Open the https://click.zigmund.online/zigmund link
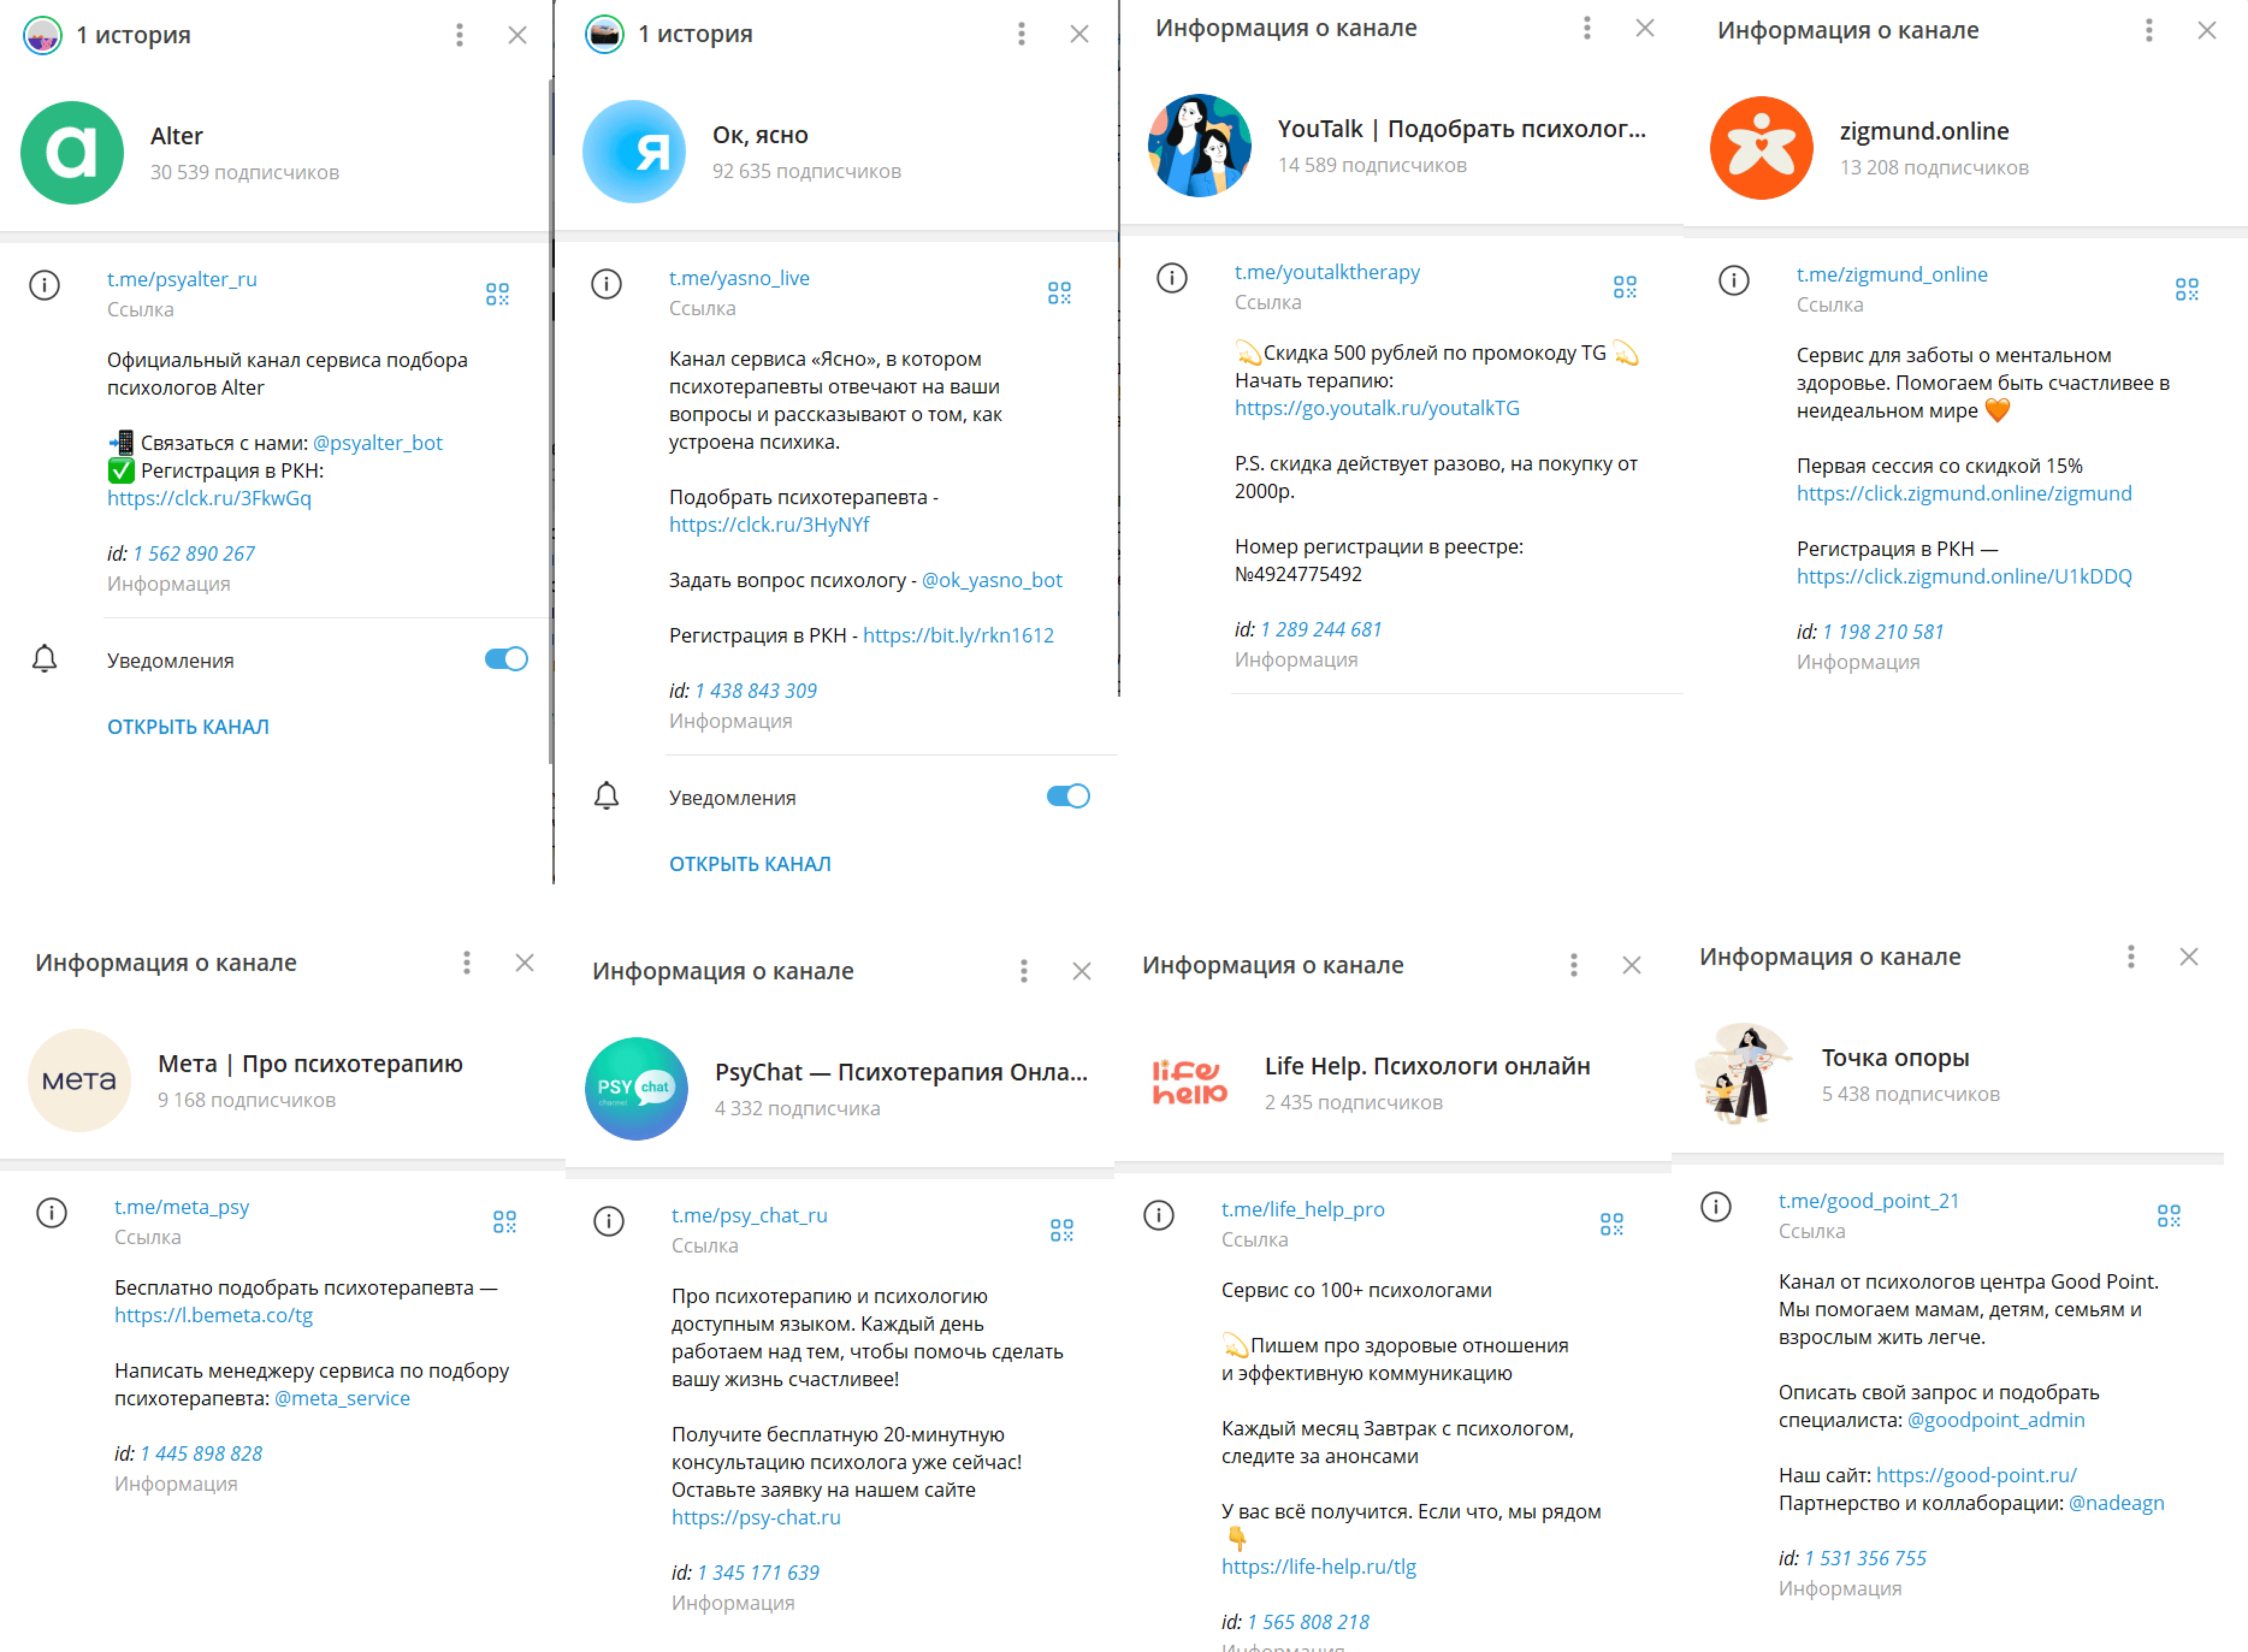2248x1652 pixels. [x=1964, y=493]
